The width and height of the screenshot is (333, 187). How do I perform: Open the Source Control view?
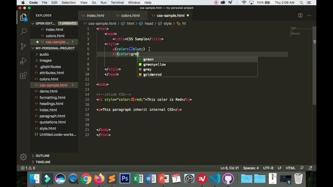pyautogui.click(x=23, y=46)
